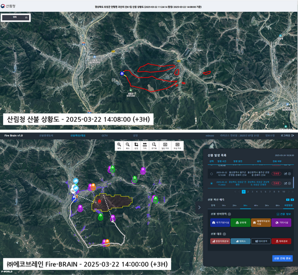Viewport: 298px width, 275px height.
Task: Click the 축소 zoom-out map tool
Action: tap(128, 146)
